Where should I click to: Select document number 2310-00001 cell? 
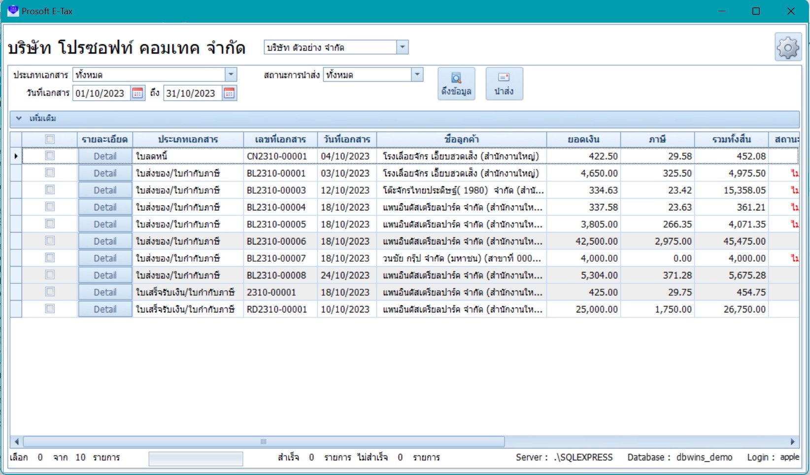[280, 292]
